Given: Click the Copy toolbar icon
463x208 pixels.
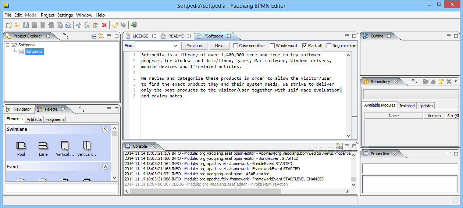Looking at the screenshot, I should [87, 25].
